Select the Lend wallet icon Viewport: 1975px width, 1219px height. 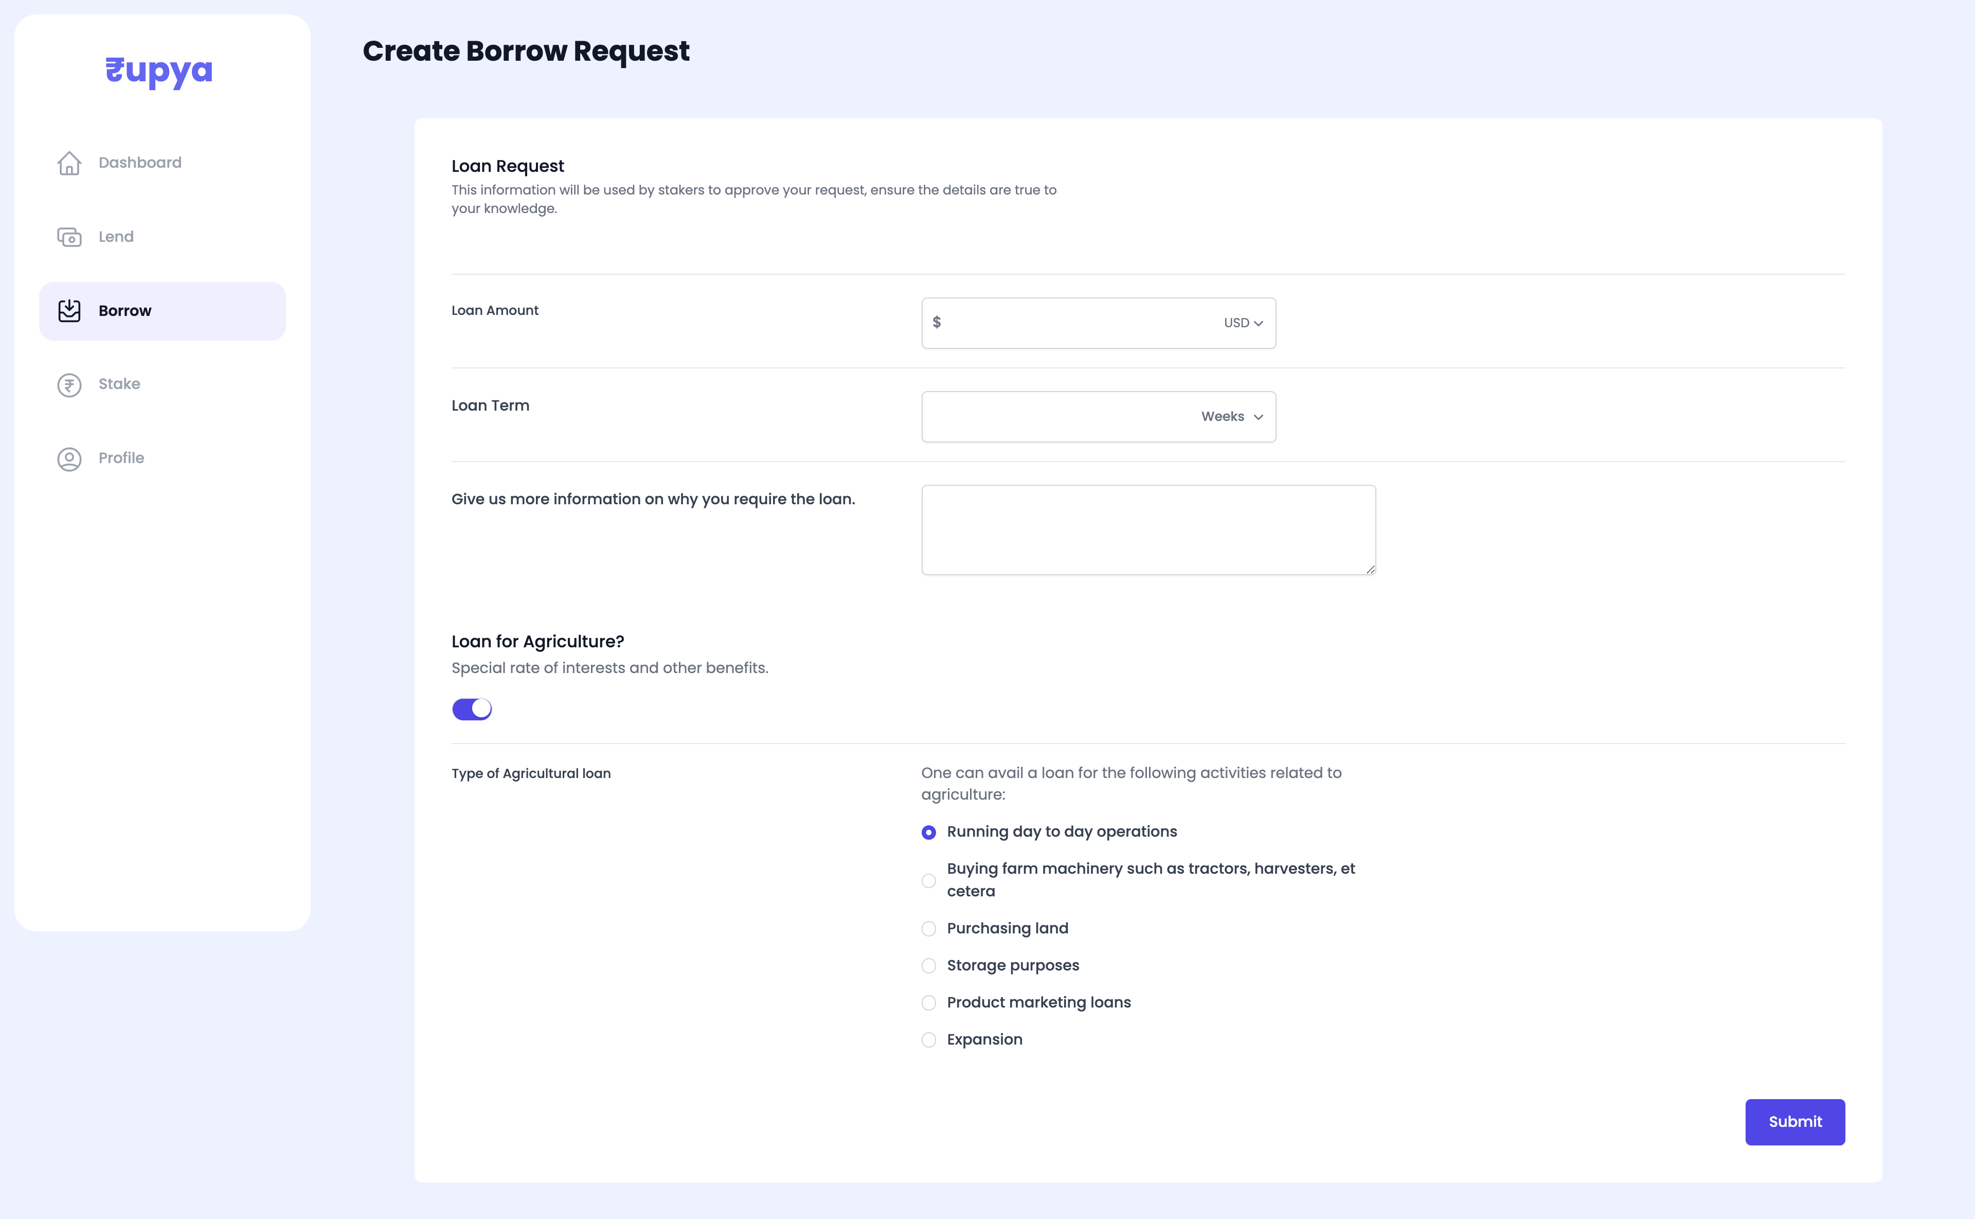coord(69,237)
